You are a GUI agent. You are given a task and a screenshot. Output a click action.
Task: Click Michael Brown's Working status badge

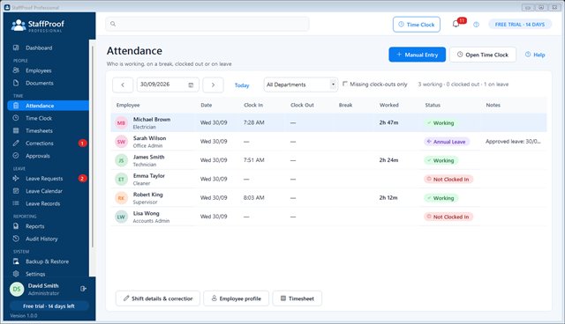pyautogui.click(x=441, y=123)
